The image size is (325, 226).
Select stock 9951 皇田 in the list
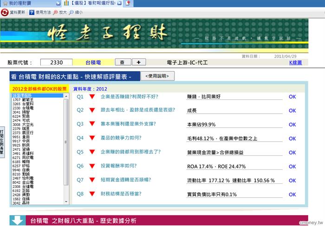[x=38, y=137]
